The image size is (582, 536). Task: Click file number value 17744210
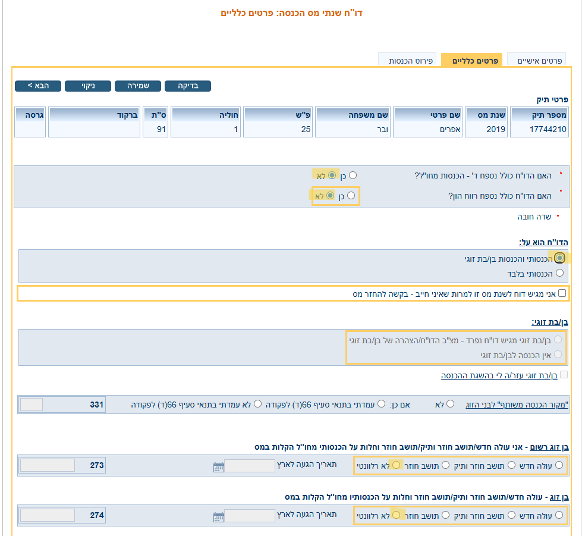548,129
